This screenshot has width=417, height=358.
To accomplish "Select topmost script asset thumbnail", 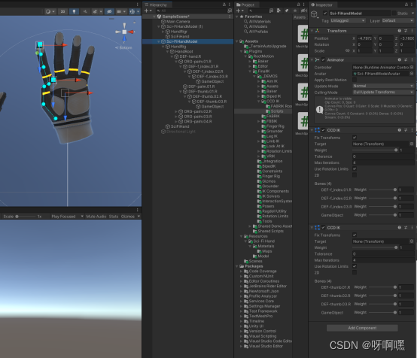I will (303, 34).
